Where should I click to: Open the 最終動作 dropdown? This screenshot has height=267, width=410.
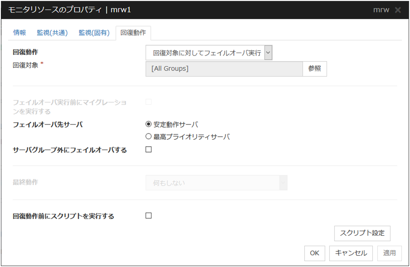point(216,183)
